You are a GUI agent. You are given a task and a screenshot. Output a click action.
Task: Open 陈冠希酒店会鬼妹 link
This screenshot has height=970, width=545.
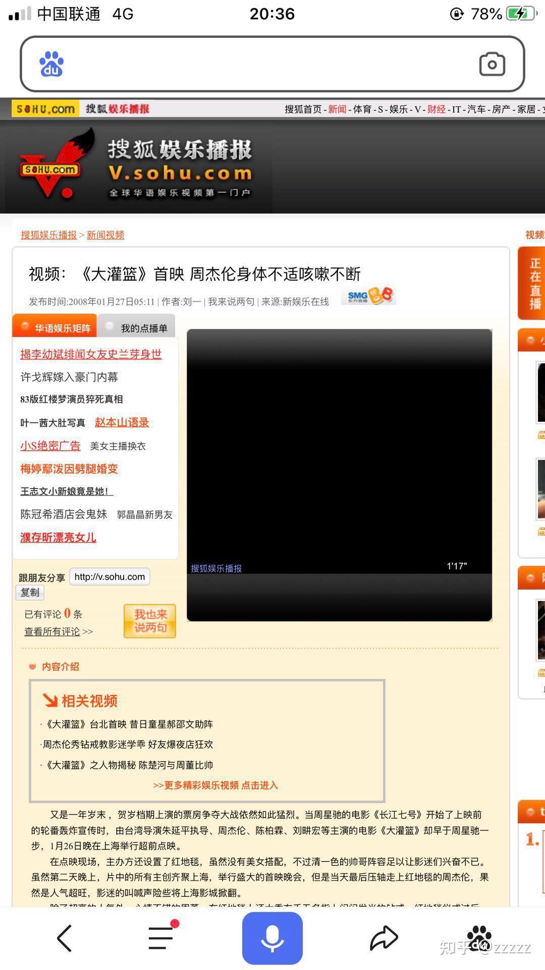(x=64, y=514)
